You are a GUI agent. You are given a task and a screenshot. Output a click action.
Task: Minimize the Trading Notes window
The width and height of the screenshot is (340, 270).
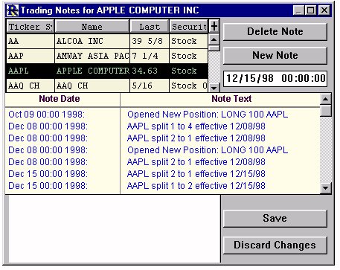coord(298,10)
